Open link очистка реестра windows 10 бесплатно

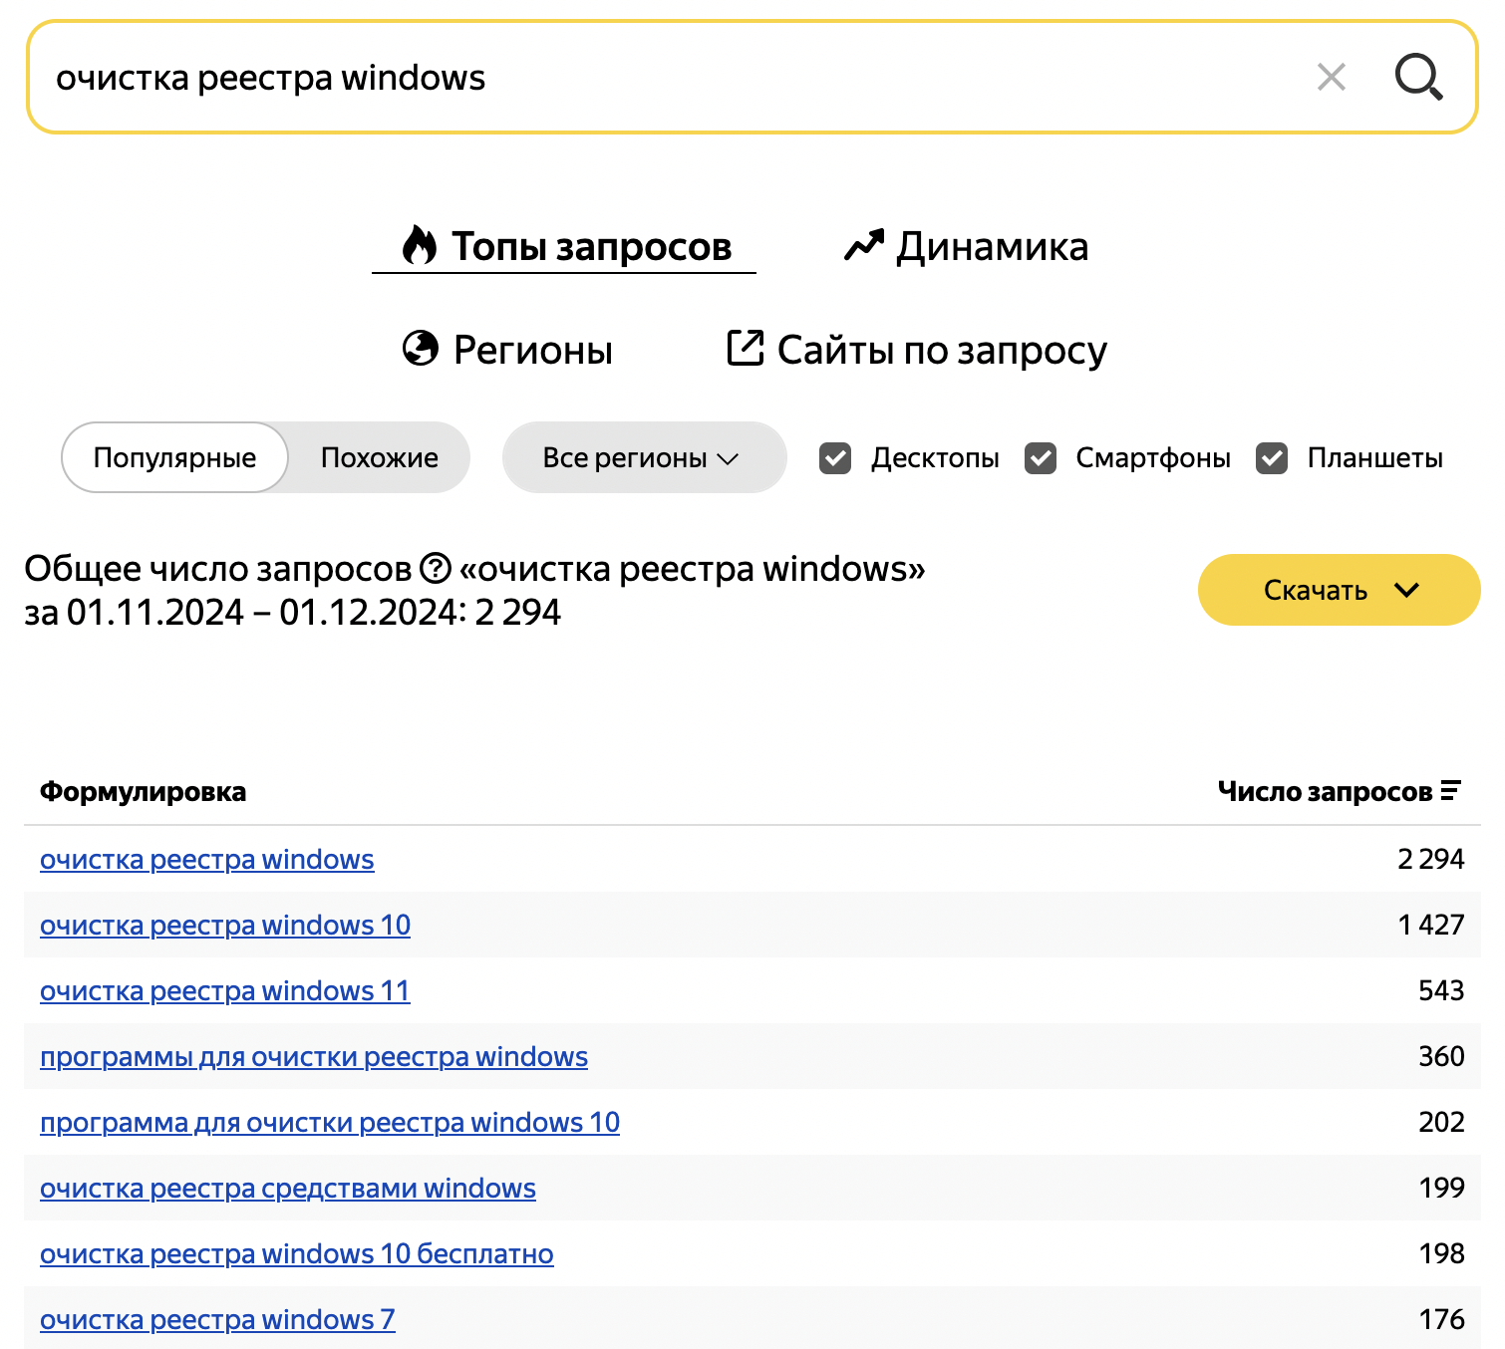[297, 1253]
